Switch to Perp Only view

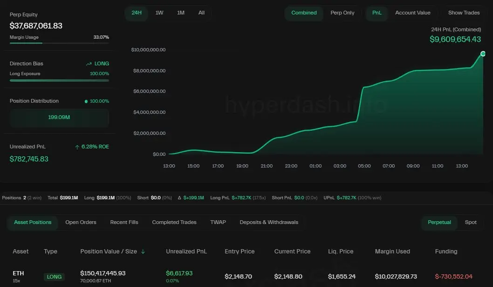click(342, 13)
